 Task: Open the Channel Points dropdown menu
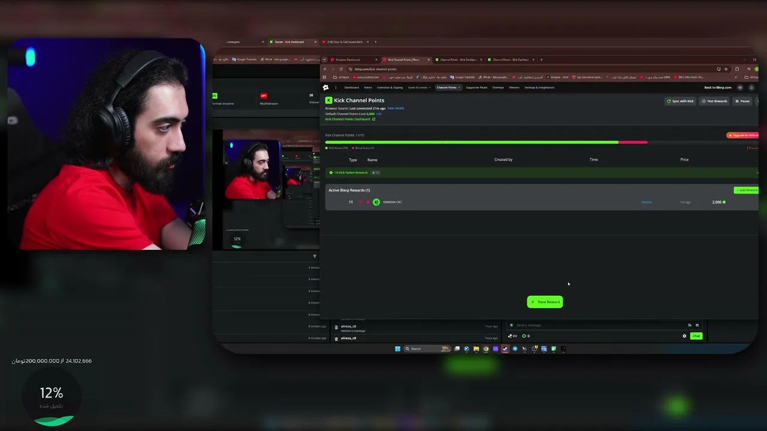448,87
